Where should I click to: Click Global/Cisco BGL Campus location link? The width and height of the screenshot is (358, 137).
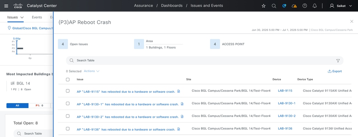(33, 29)
